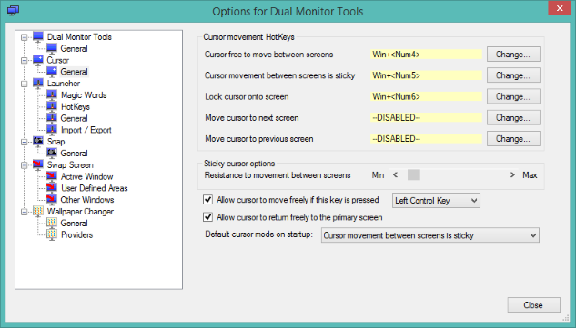576x328 pixels.
Task: Change hotkey for Lock cursor onto screen
Action: click(x=513, y=96)
